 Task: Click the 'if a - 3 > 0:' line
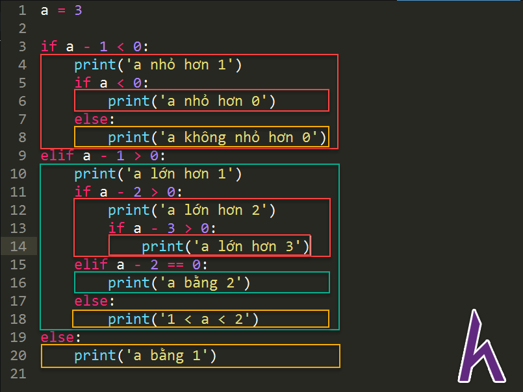[x=162, y=228]
